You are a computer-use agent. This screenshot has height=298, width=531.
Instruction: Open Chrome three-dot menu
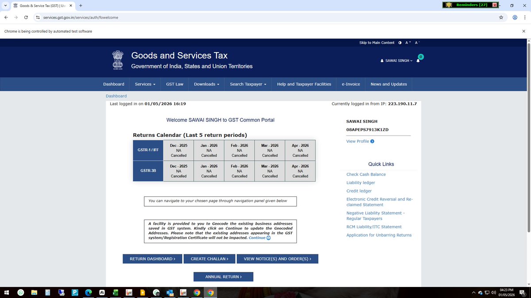point(525,18)
